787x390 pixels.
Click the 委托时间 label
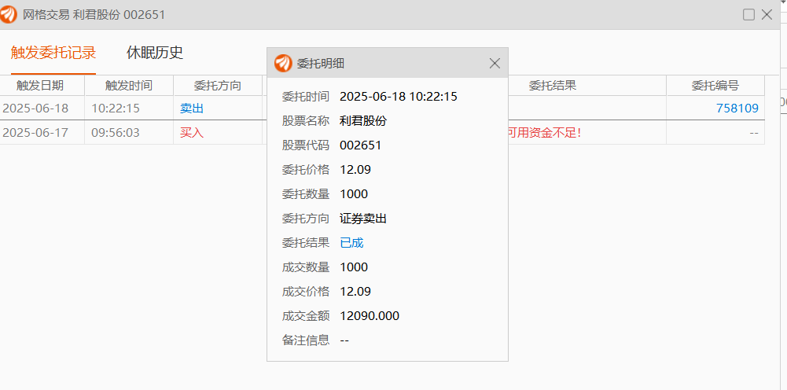click(306, 97)
